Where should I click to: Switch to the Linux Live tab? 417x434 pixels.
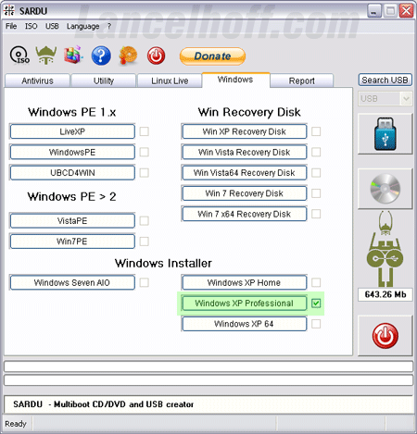pos(170,81)
